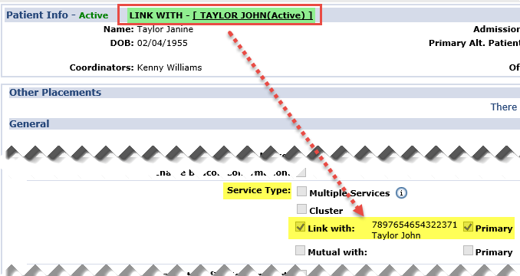Screen dimensions: 520x276
Task: Tick the Cluster checkbox
Action: (x=301, y=209)
